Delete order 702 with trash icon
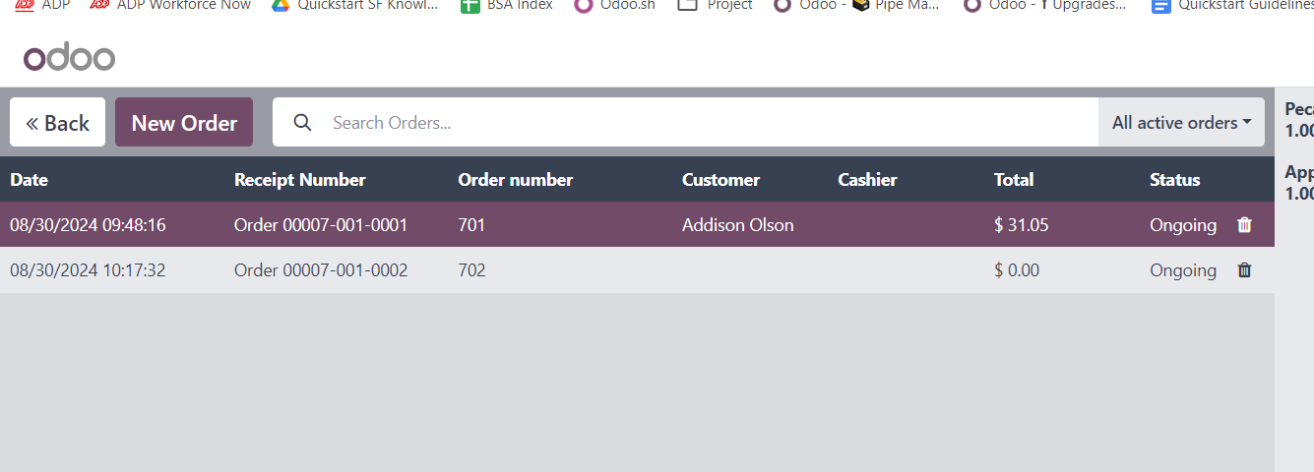Screen dimensions: 1314x472 pyautogui.click(x=1244, y=270)
